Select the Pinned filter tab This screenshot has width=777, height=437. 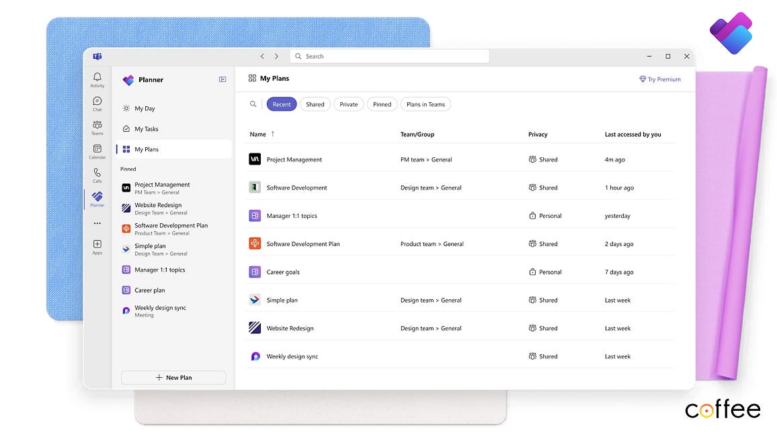[382, 104]
